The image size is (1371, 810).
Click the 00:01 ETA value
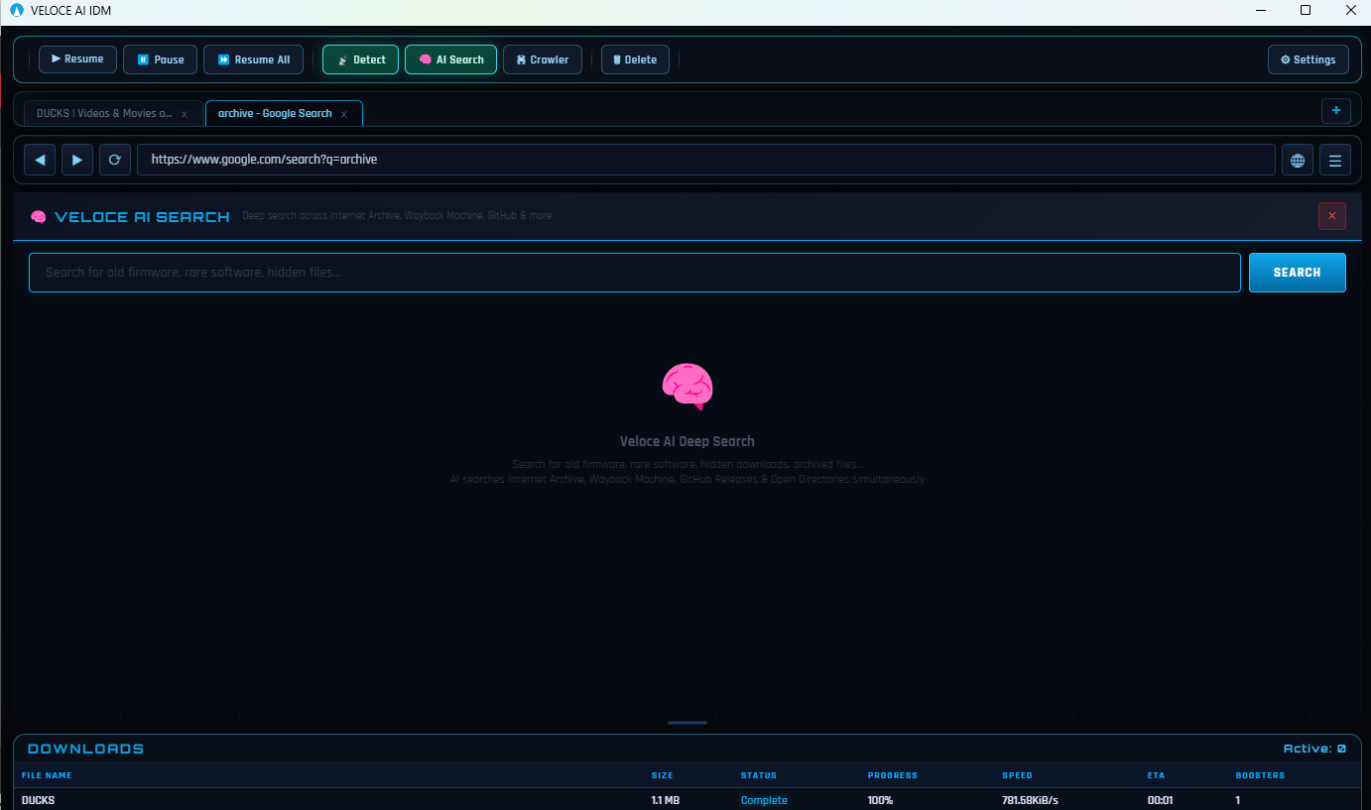(1161, 800)
